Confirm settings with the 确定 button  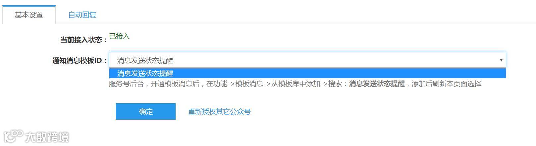click(146, 111)
